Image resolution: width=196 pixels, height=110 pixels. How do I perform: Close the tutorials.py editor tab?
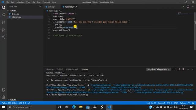pos(76,7)
